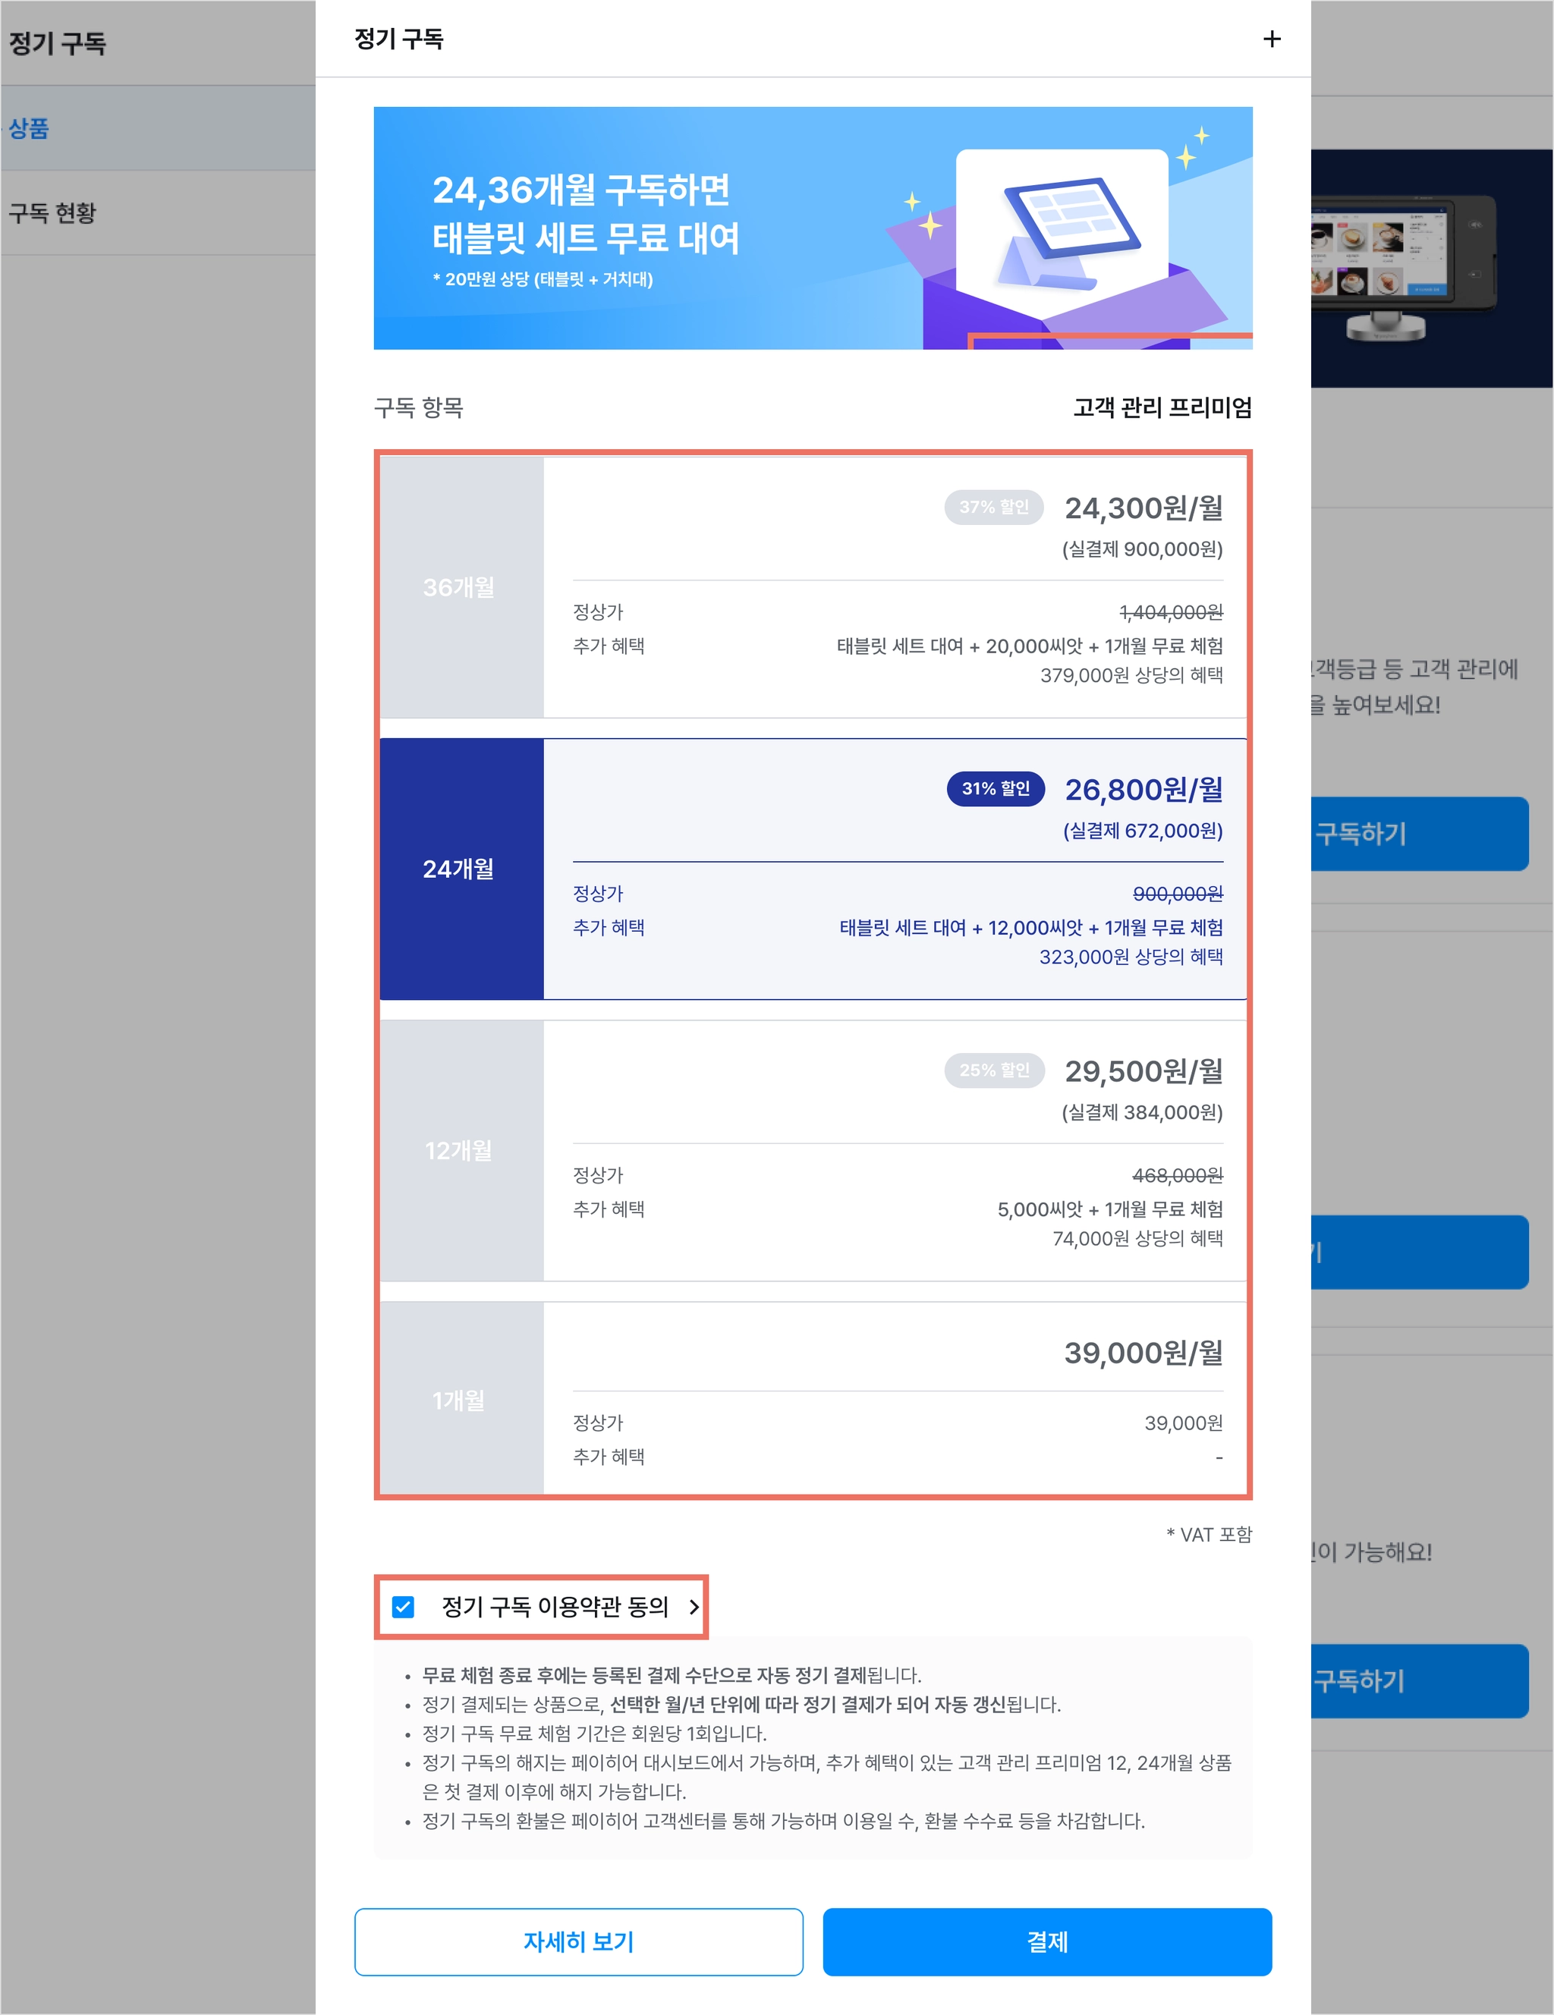Toggle 정기 구독 이용약관 동의 checkbox
The image size is (1554, 2015).
tap(403, 1606)
